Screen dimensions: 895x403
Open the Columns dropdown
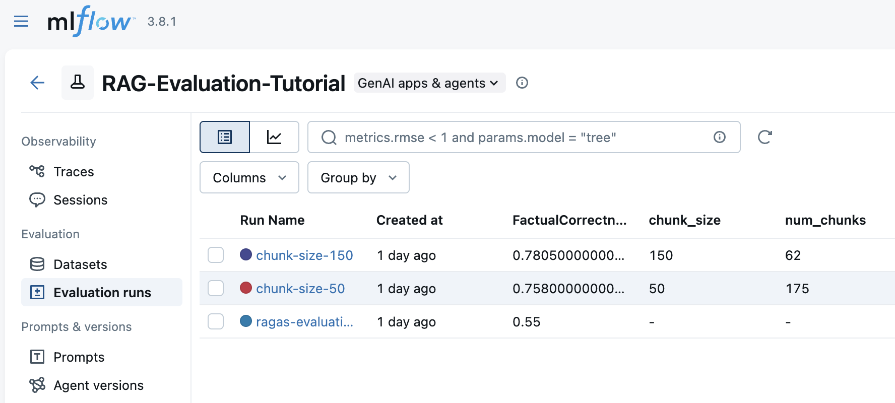249,178
